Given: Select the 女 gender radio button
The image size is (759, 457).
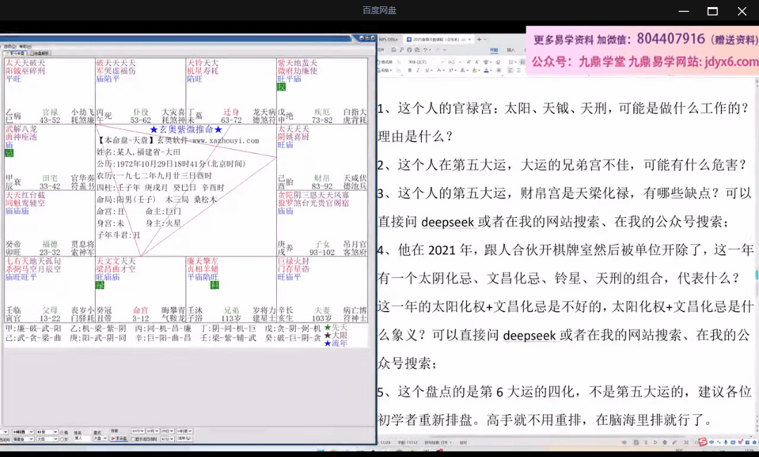Looking at the screenshot, I should pyautogui.click(x=62, y=438).
